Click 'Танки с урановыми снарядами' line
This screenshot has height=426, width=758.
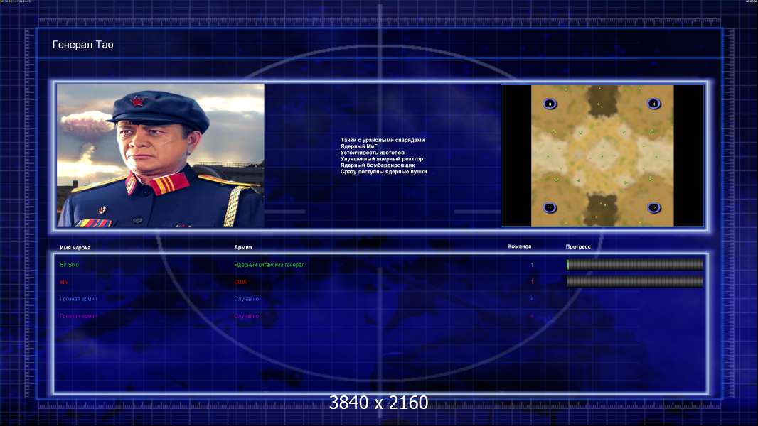[383, 140]
